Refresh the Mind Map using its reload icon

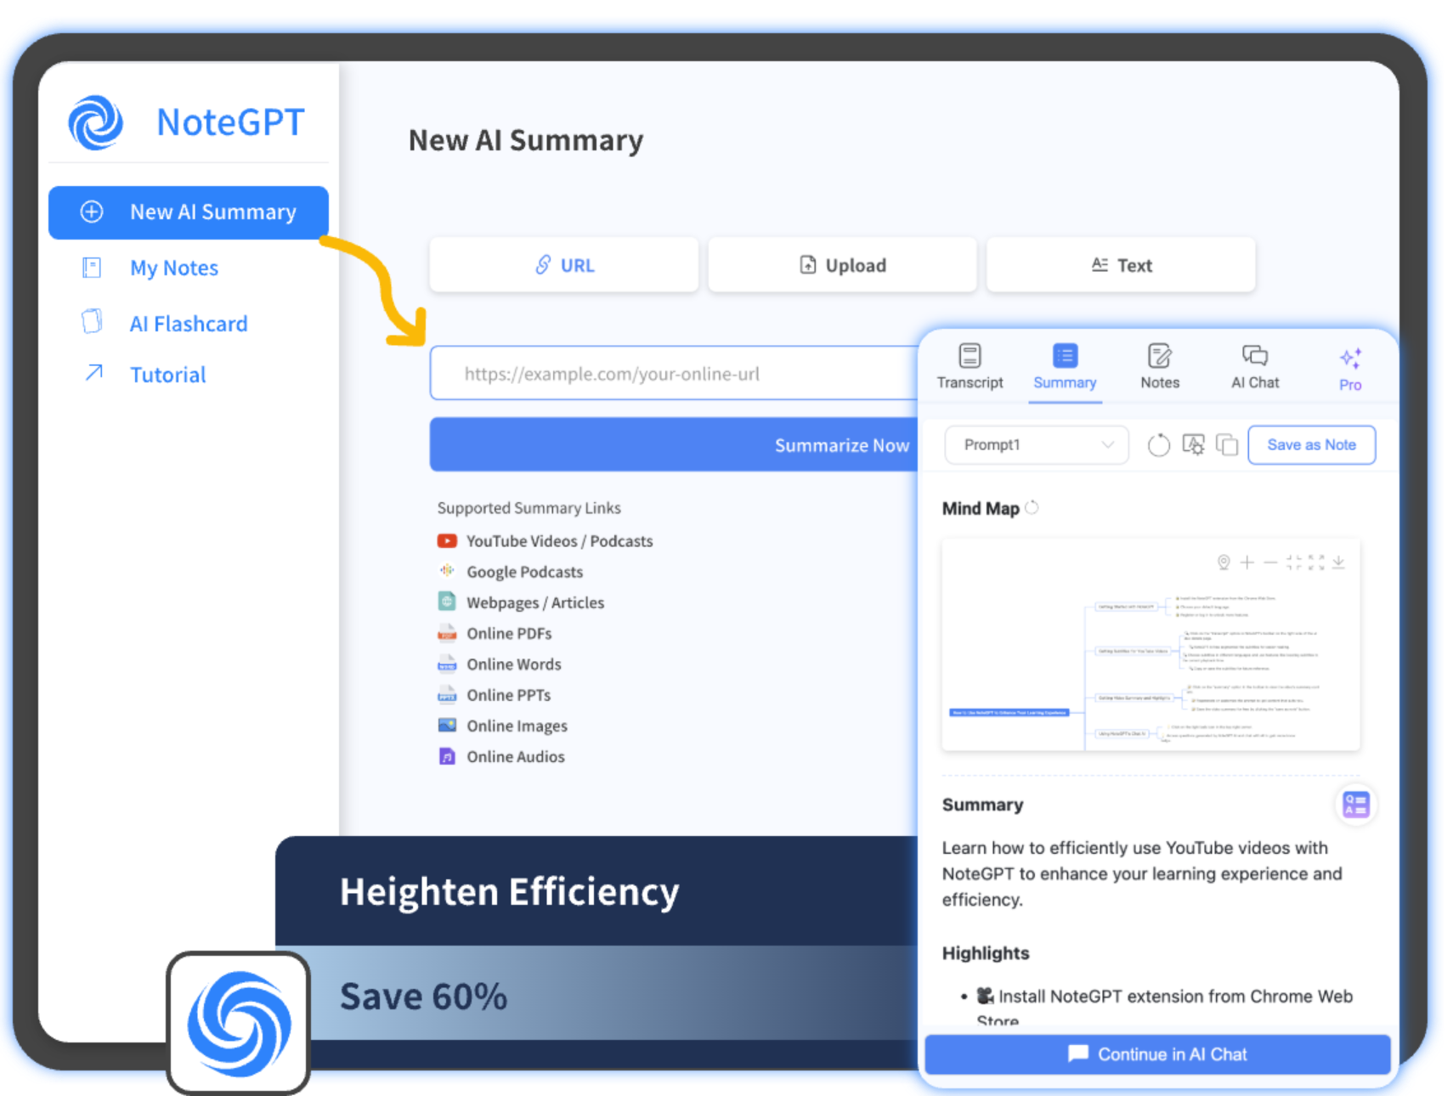point(1032,508)
